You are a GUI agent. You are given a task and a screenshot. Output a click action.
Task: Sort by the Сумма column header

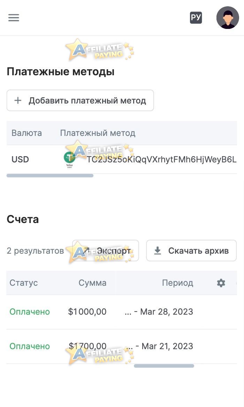[x=92, y=283]
